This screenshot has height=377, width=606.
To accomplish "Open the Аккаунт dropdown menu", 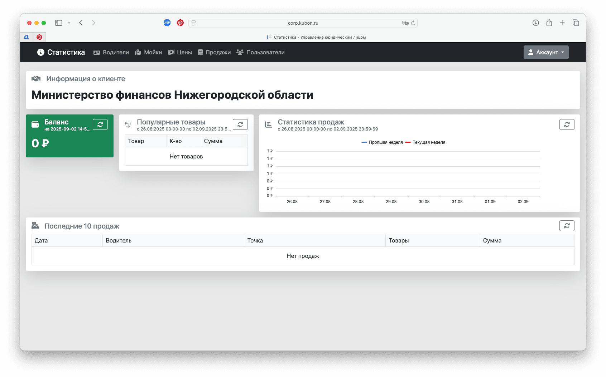I will [x=546, y=52].
